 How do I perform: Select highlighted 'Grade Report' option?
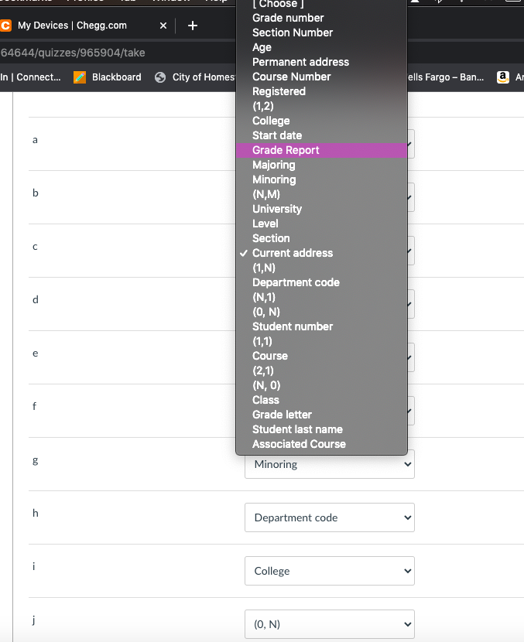[322, 150]
